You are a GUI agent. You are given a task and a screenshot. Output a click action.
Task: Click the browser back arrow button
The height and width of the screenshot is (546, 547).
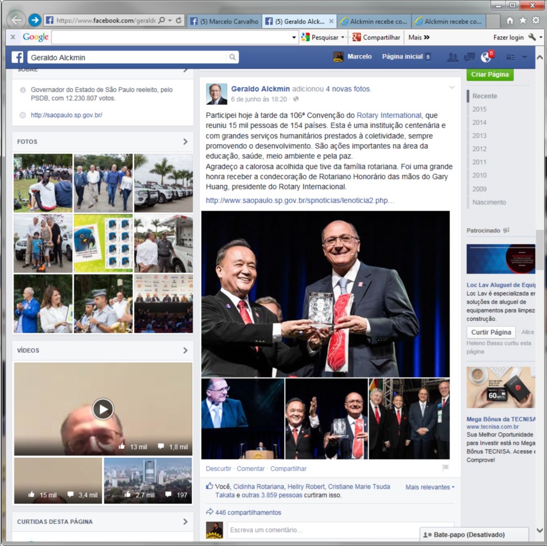[17, 20]
